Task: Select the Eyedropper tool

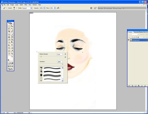Action: tap(12, 51)
